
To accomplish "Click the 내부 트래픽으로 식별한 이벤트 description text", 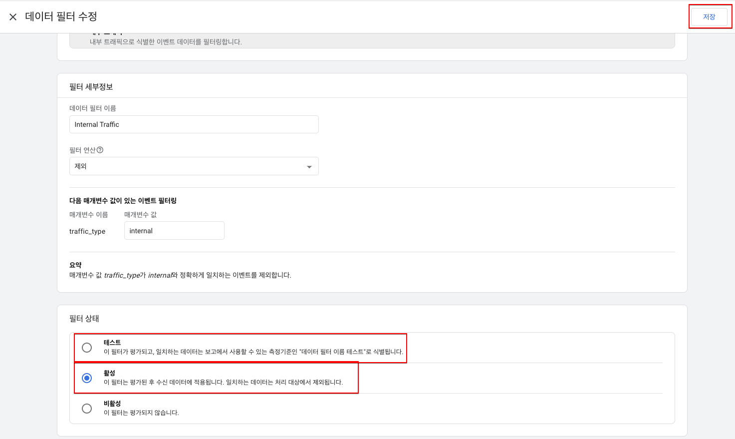I will point(166,42).
